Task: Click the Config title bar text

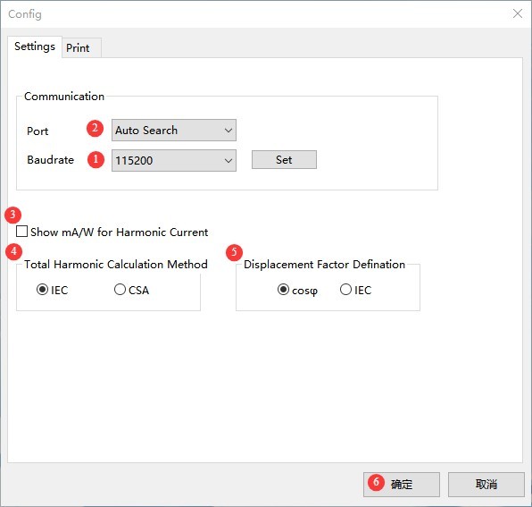Action: pos(25,14)
